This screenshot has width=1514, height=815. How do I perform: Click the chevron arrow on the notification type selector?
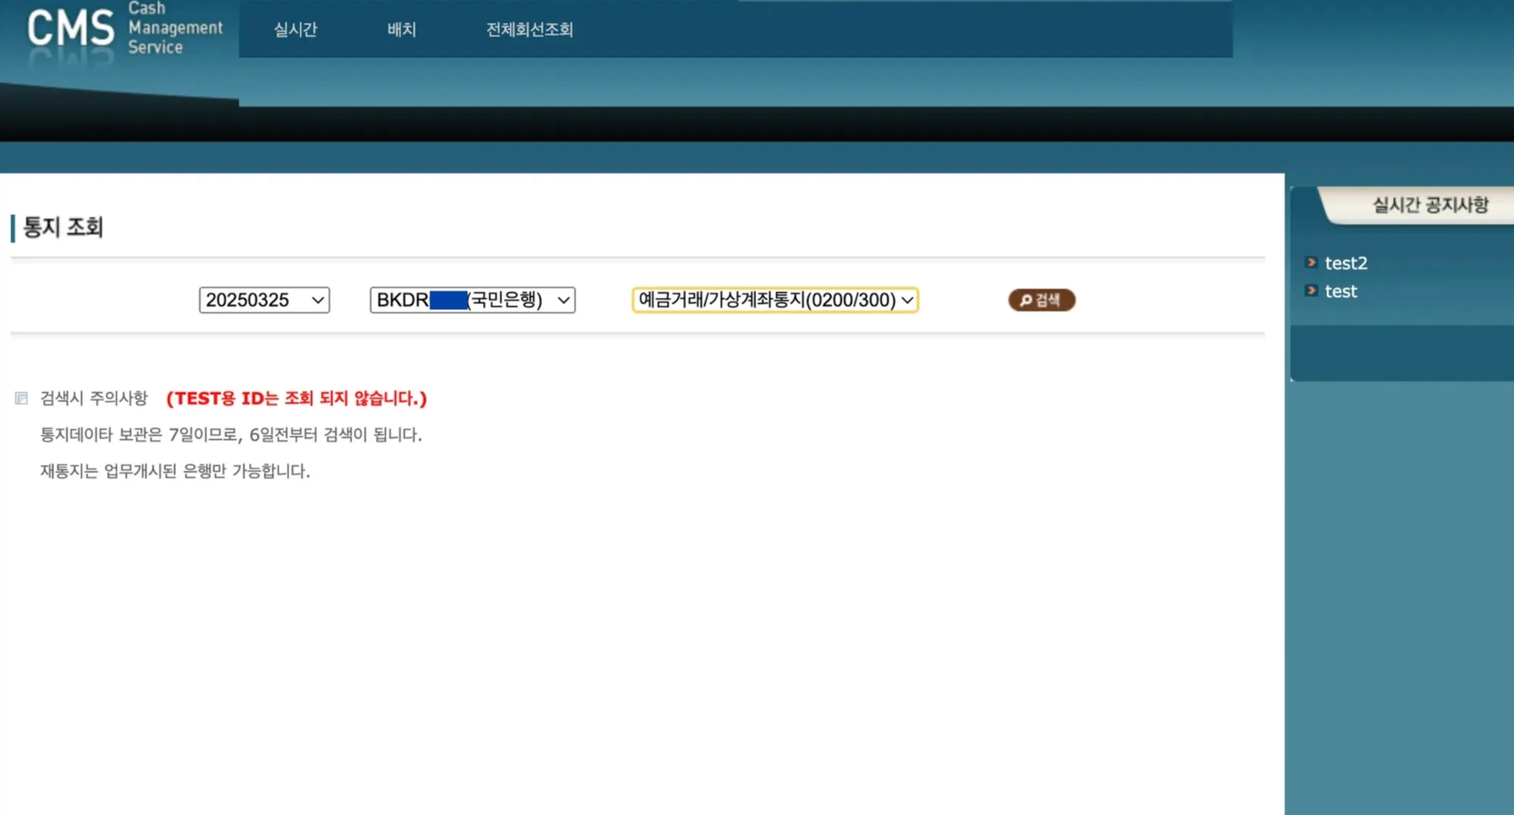point(907,300)
